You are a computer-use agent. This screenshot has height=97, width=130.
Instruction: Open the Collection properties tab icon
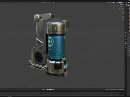click(x=126, y=48)
